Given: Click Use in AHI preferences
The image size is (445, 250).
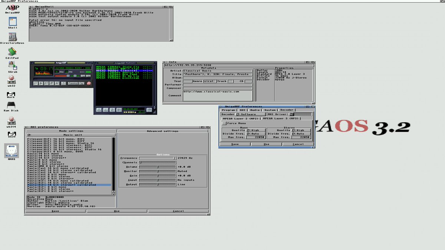Looking at the screenshot, I should coord(117,211).
